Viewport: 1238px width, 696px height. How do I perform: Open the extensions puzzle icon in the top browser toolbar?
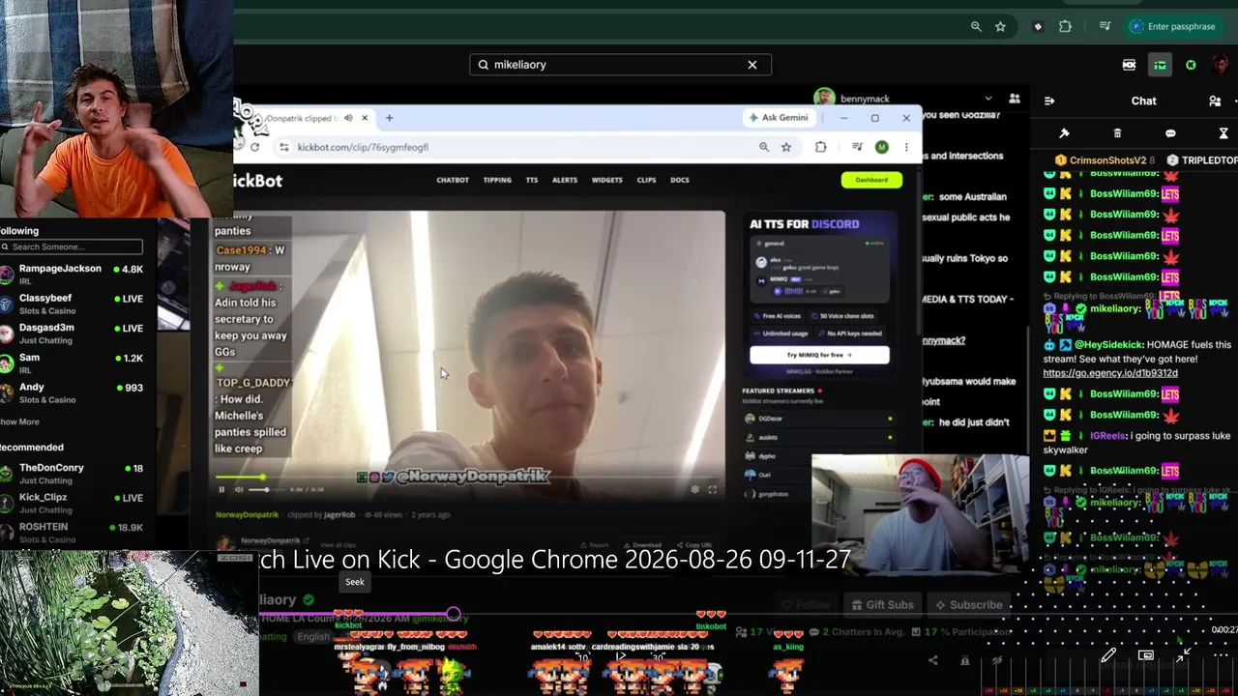point(1065,27)
